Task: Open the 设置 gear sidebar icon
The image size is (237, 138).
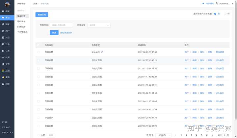Action: [x=3, y=64]
